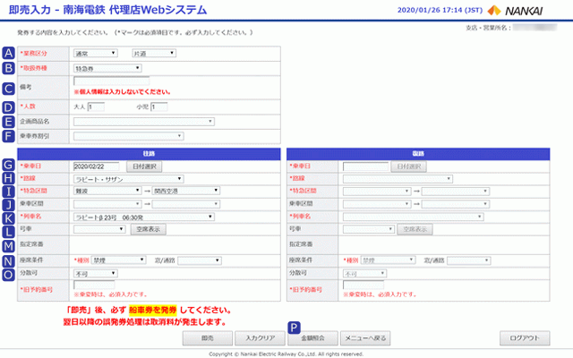
Task: Click the 小児 passenger count field
Action: (x=159, y=107)
